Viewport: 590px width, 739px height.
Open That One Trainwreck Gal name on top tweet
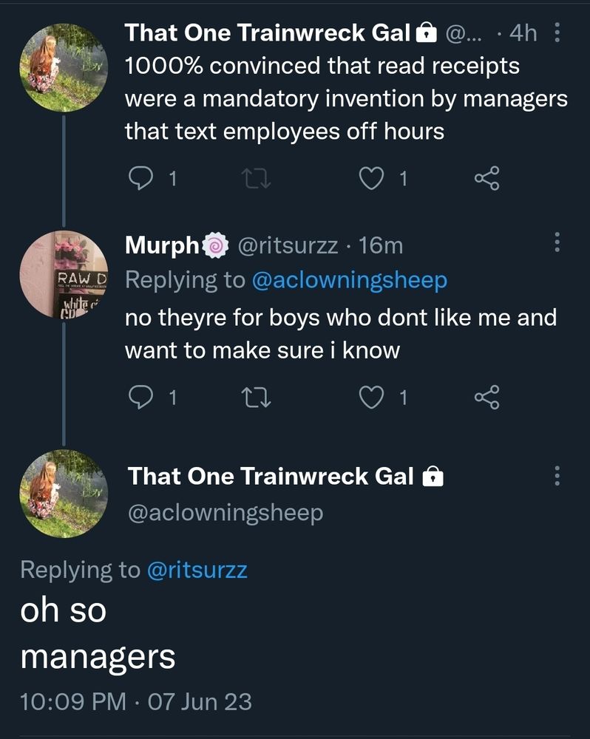point(266,33)
